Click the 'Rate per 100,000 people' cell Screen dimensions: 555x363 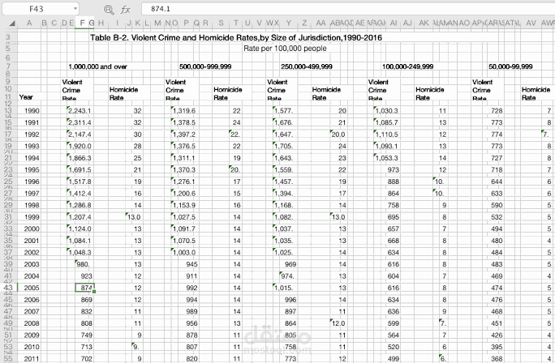tap(285, 49)
